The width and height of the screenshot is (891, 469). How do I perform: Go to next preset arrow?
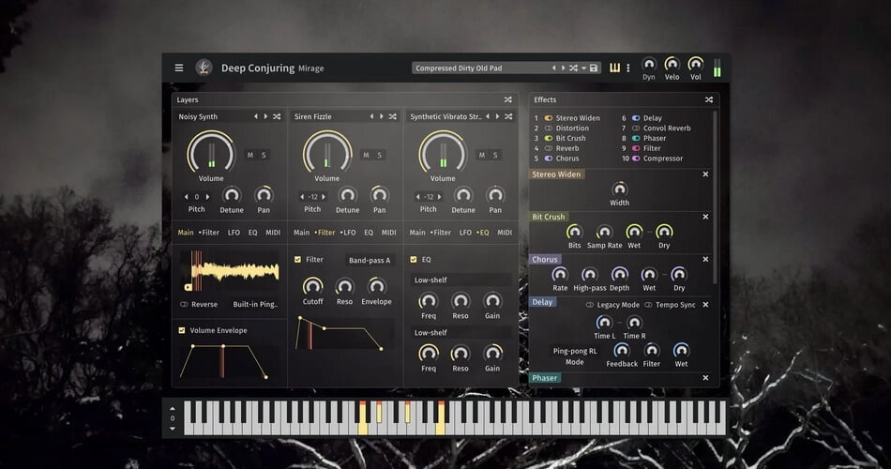(563, 68)
